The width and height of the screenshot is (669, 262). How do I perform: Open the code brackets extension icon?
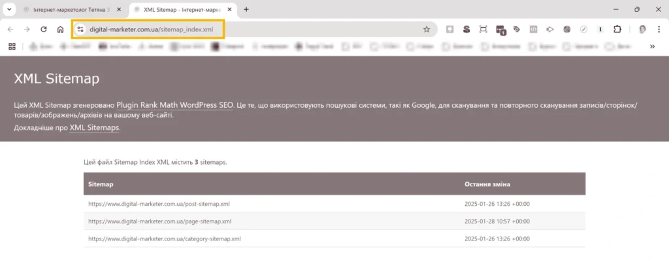click(x=533, y=29)
